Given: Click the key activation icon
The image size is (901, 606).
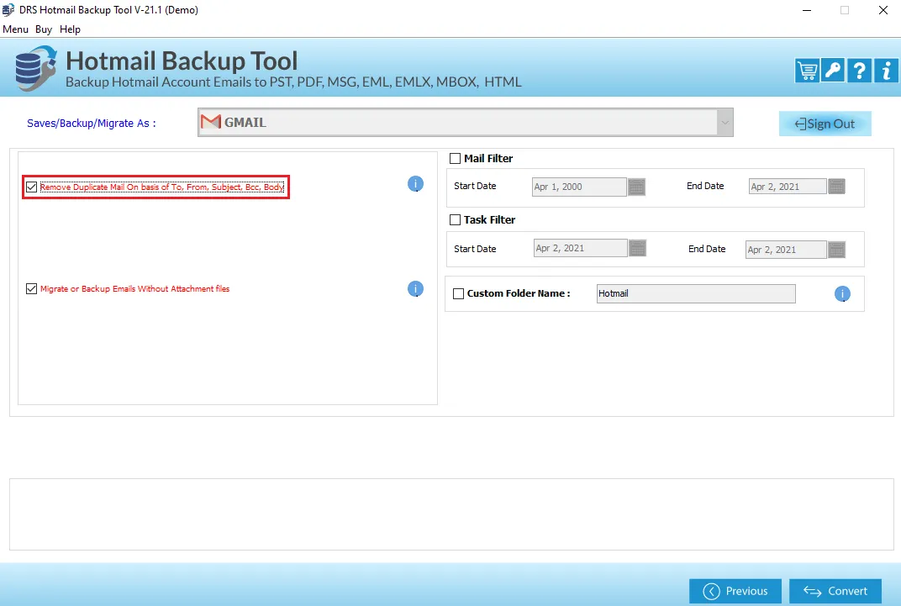Looking at the screenshot, I should tap(833, 71).
